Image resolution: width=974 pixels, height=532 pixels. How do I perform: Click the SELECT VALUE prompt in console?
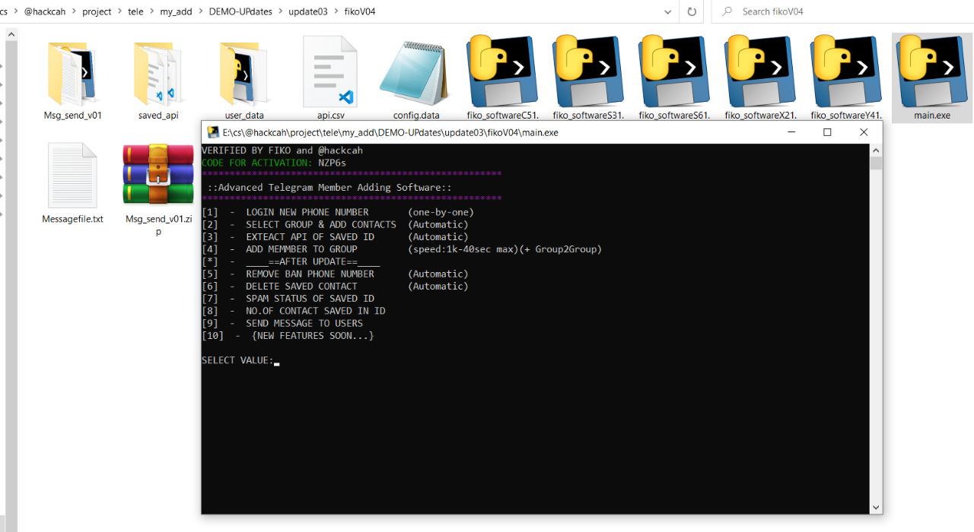(237, 360)
